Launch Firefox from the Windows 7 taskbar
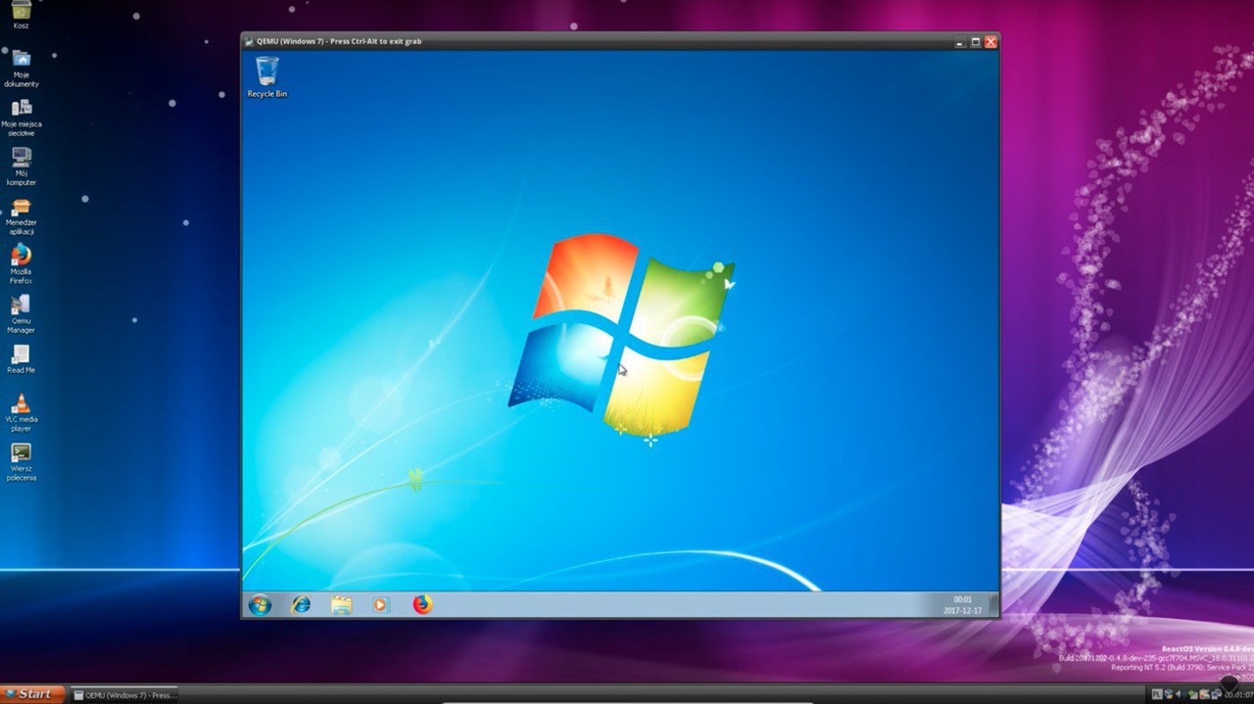Viewport: 1254px width, 704px height. pos(422,605)
